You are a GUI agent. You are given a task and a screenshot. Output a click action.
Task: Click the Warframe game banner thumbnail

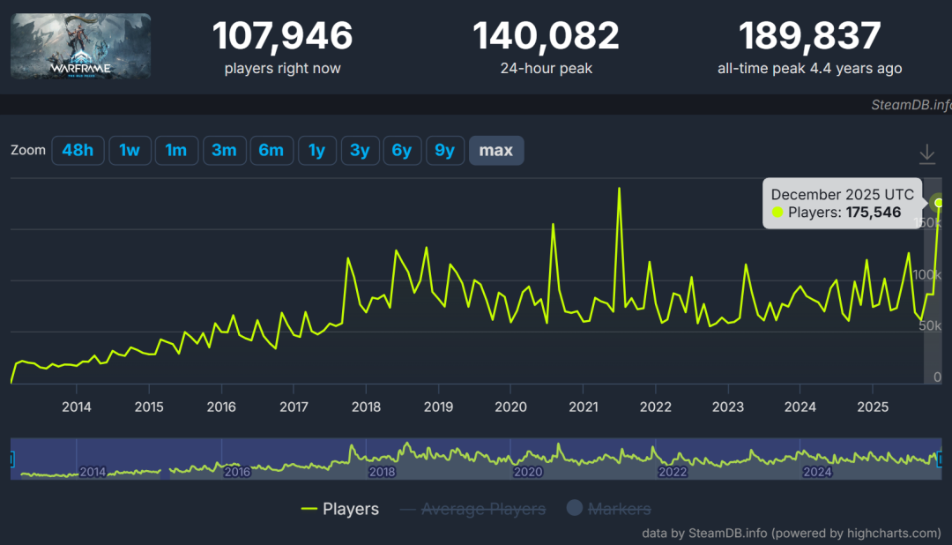[x=81, y=46]
